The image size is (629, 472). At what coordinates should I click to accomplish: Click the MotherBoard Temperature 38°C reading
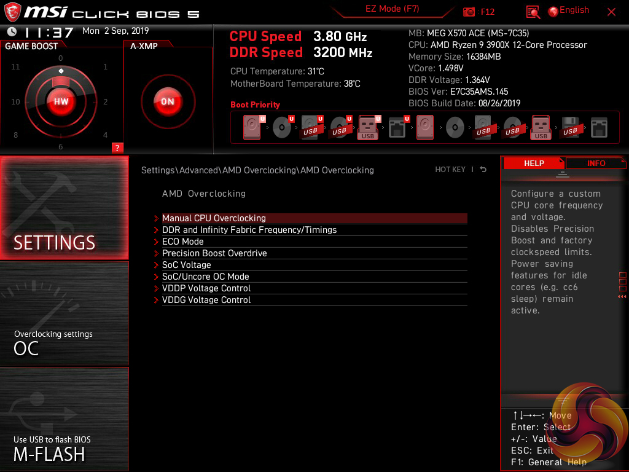pyautogui.click(x=295, y=84)
